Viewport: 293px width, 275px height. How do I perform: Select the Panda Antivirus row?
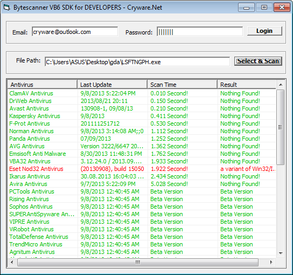click(142, 139)
